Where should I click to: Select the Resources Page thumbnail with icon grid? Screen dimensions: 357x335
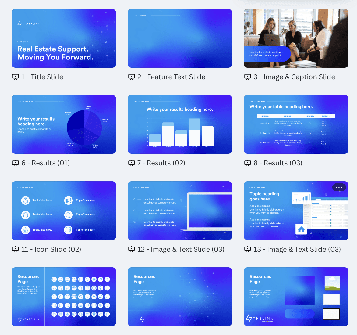[64, 297]
